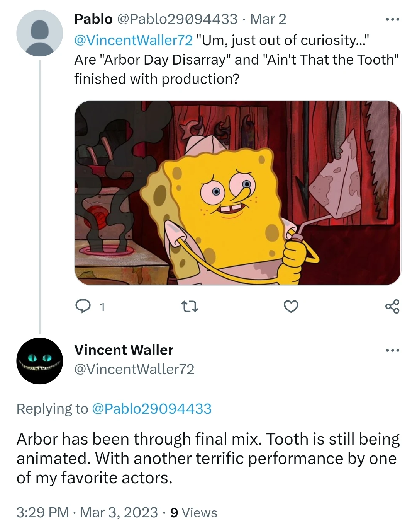Image resolution: width=417 pixels, height=532 pixels.
Task: Click the @VincentWaller72 handle below the display name
Action: coord(134,369)
